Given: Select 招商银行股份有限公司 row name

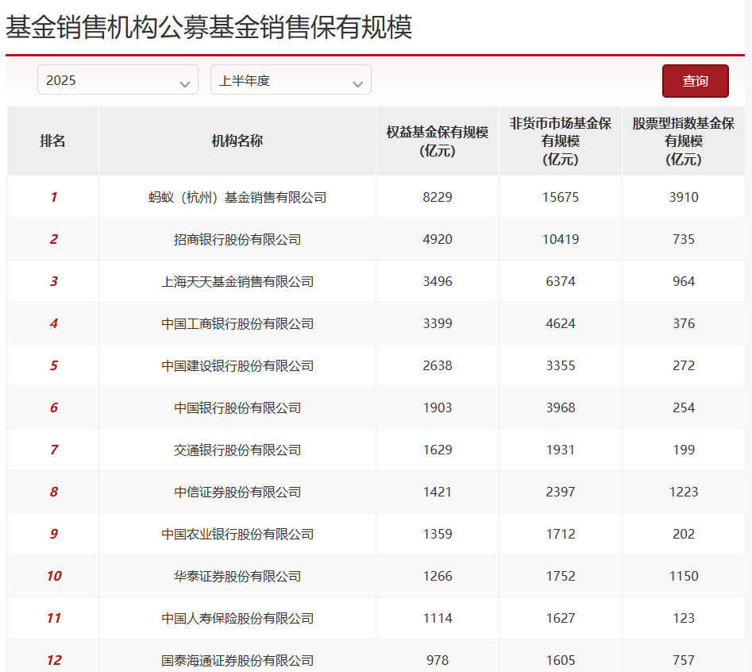Looking at the screenshot, I should click(237, 239).
